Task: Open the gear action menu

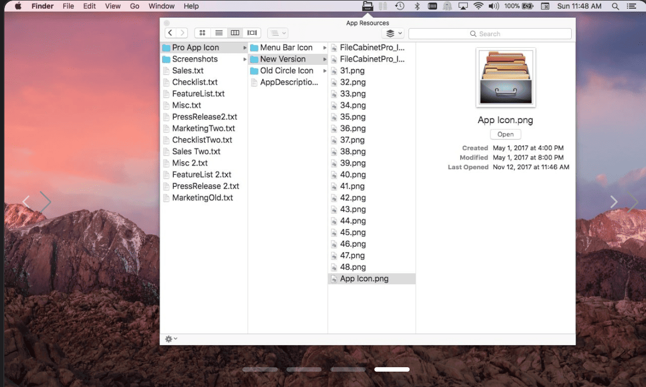Action: (x=171, y=339)
